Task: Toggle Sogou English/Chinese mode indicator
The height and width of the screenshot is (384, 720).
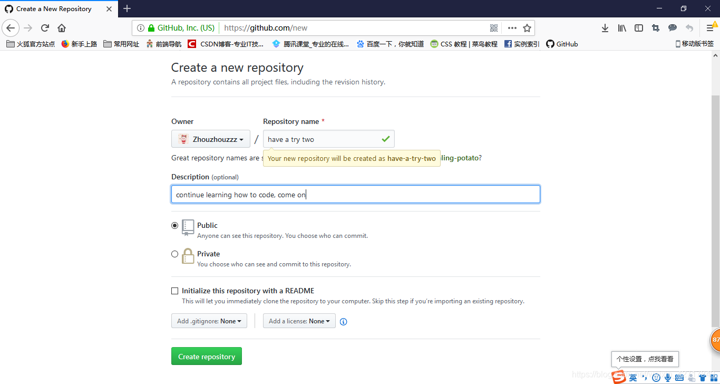Action: [x=633, y=378]
